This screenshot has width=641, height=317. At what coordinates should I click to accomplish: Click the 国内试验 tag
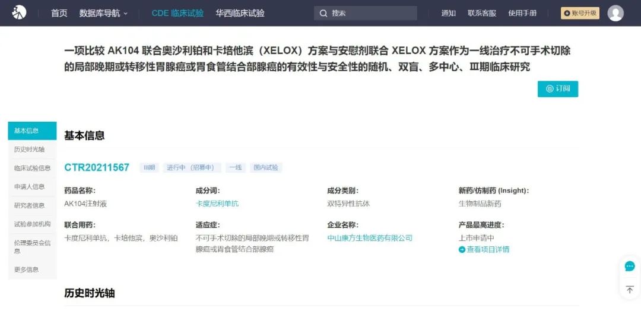[266, 168]
